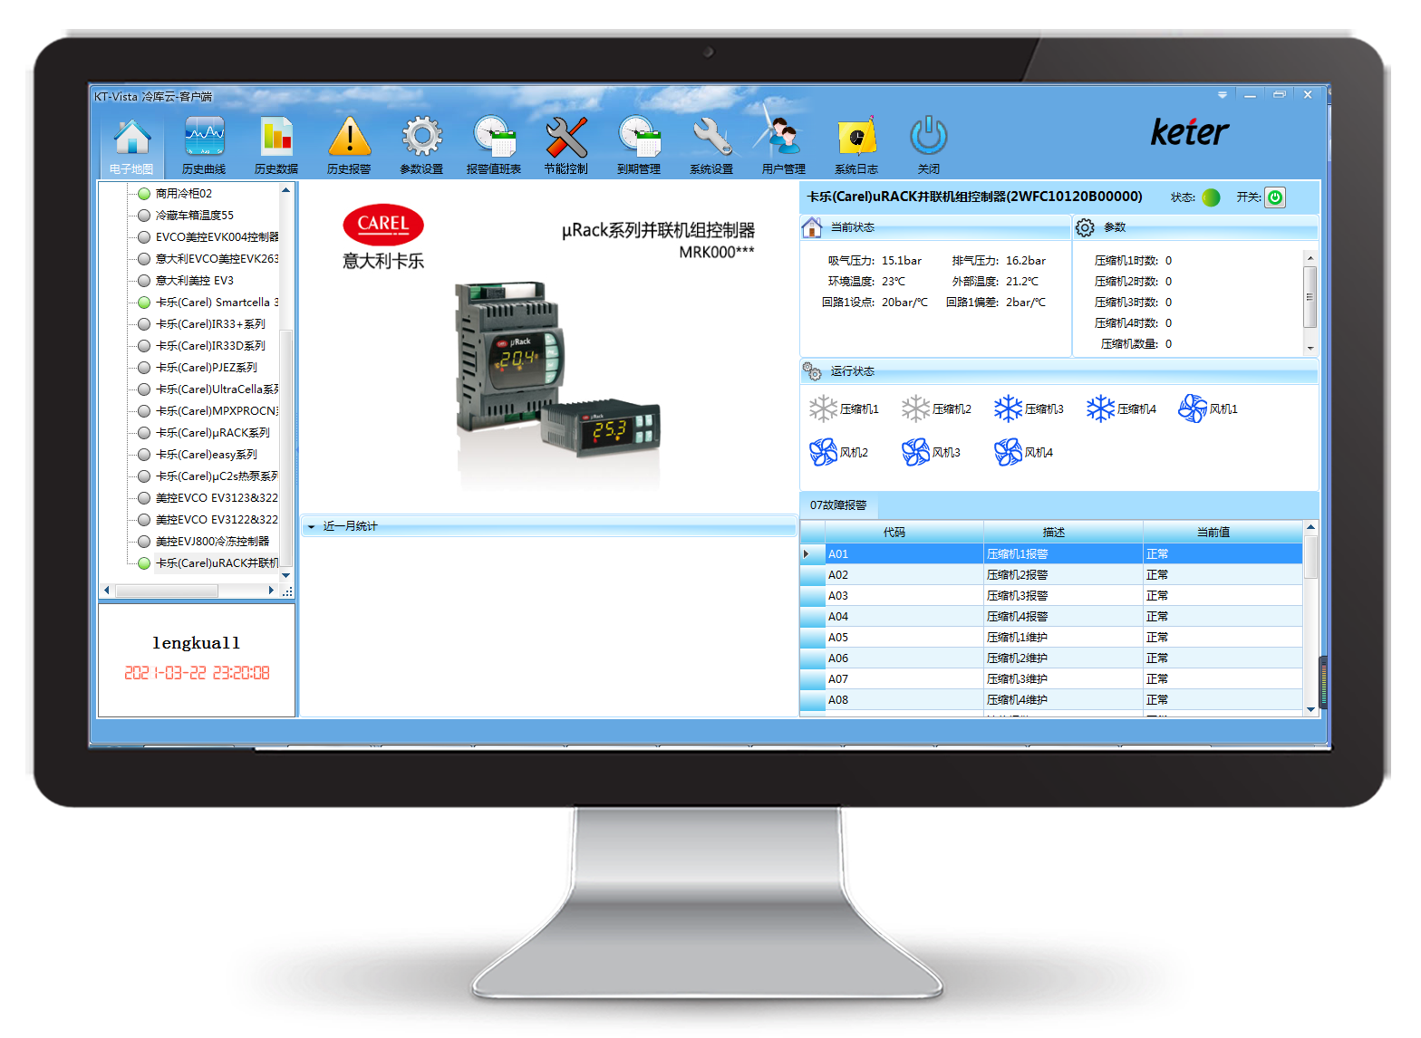Click the device tree horizontal scrollbar thumb
Screen dimensions: 1421x1038
[167, 591]
